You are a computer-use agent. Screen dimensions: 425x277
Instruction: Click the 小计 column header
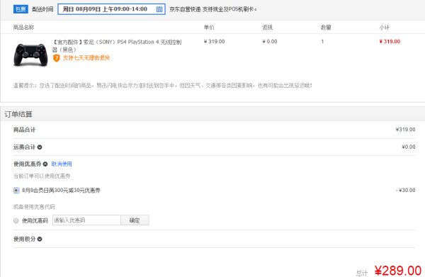[x=385, y=28]
